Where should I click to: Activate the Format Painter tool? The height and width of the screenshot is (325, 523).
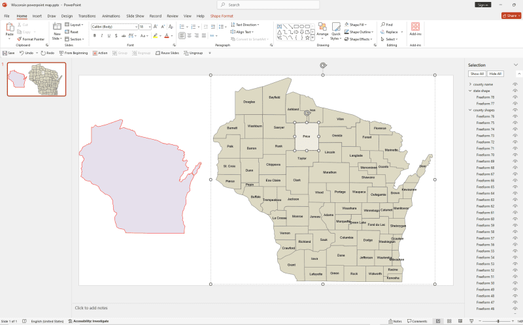[x=31, y=39]
